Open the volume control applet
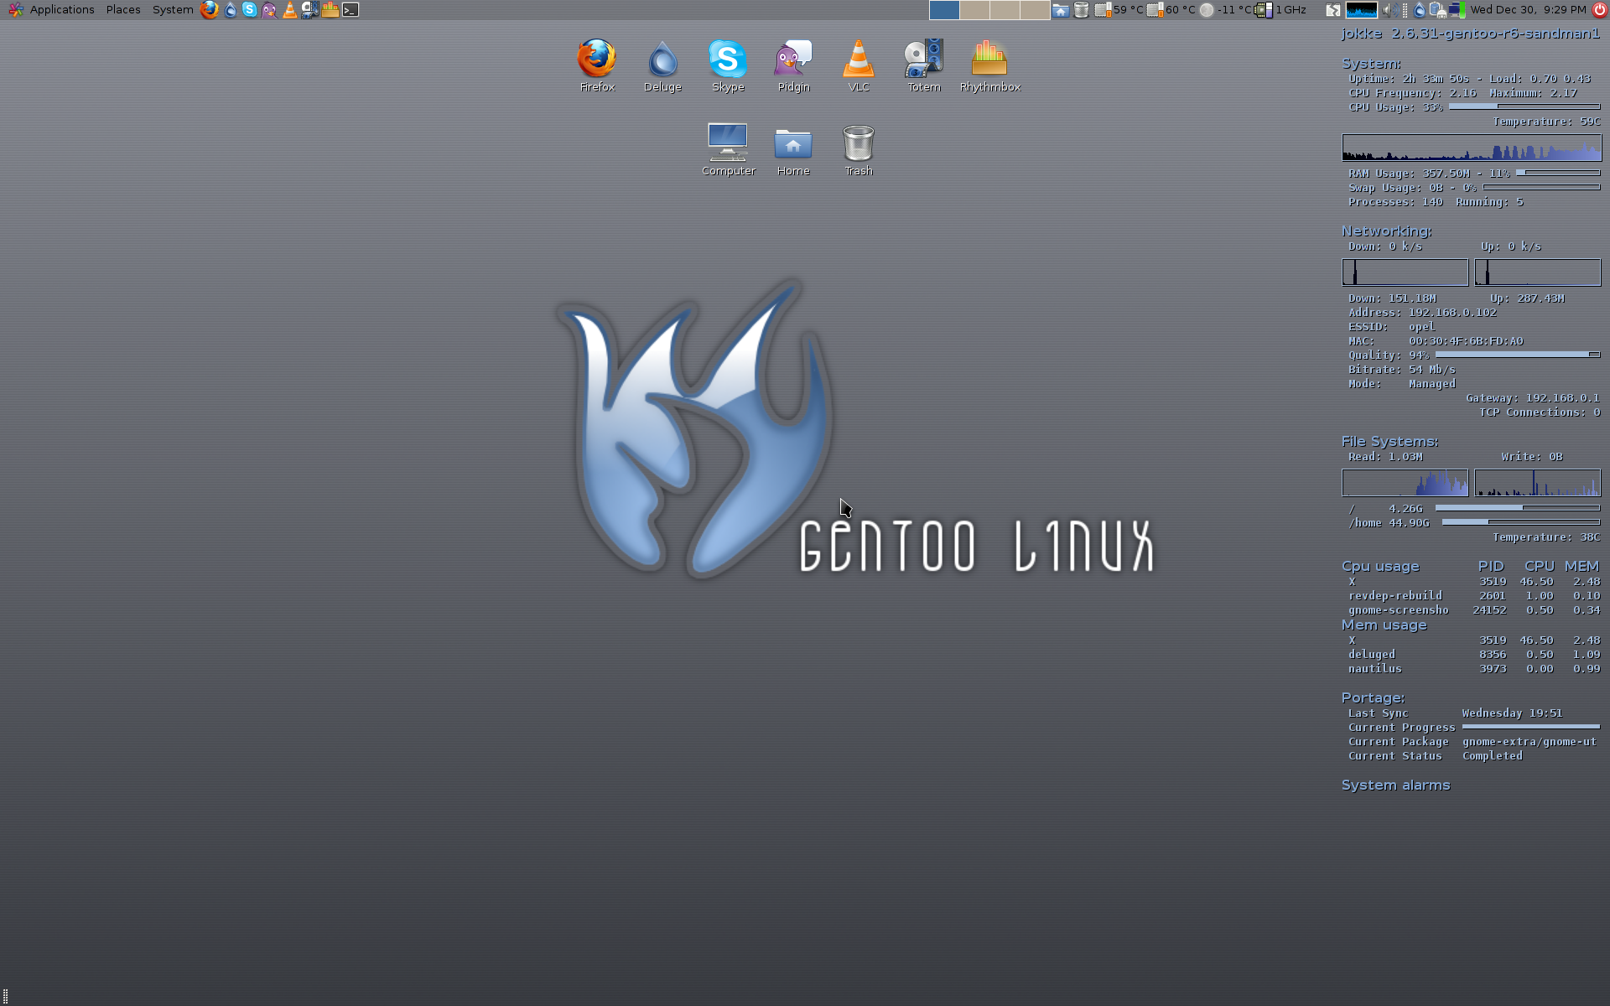The width and height of the screenshot is (1610, 1006). tap(1391, 10)
